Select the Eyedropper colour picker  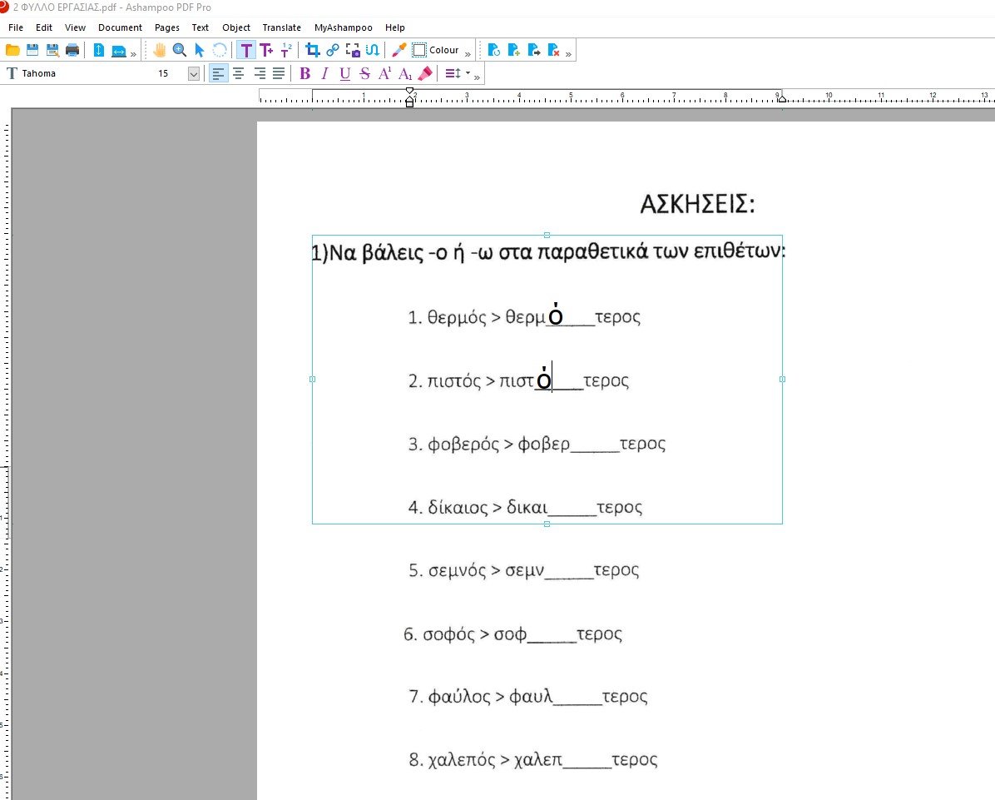point(398,50)
